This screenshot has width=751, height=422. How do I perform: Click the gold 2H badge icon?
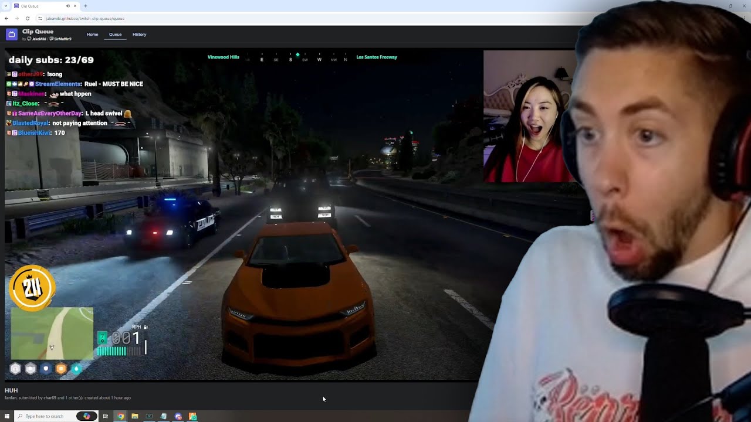pos(32,288)
